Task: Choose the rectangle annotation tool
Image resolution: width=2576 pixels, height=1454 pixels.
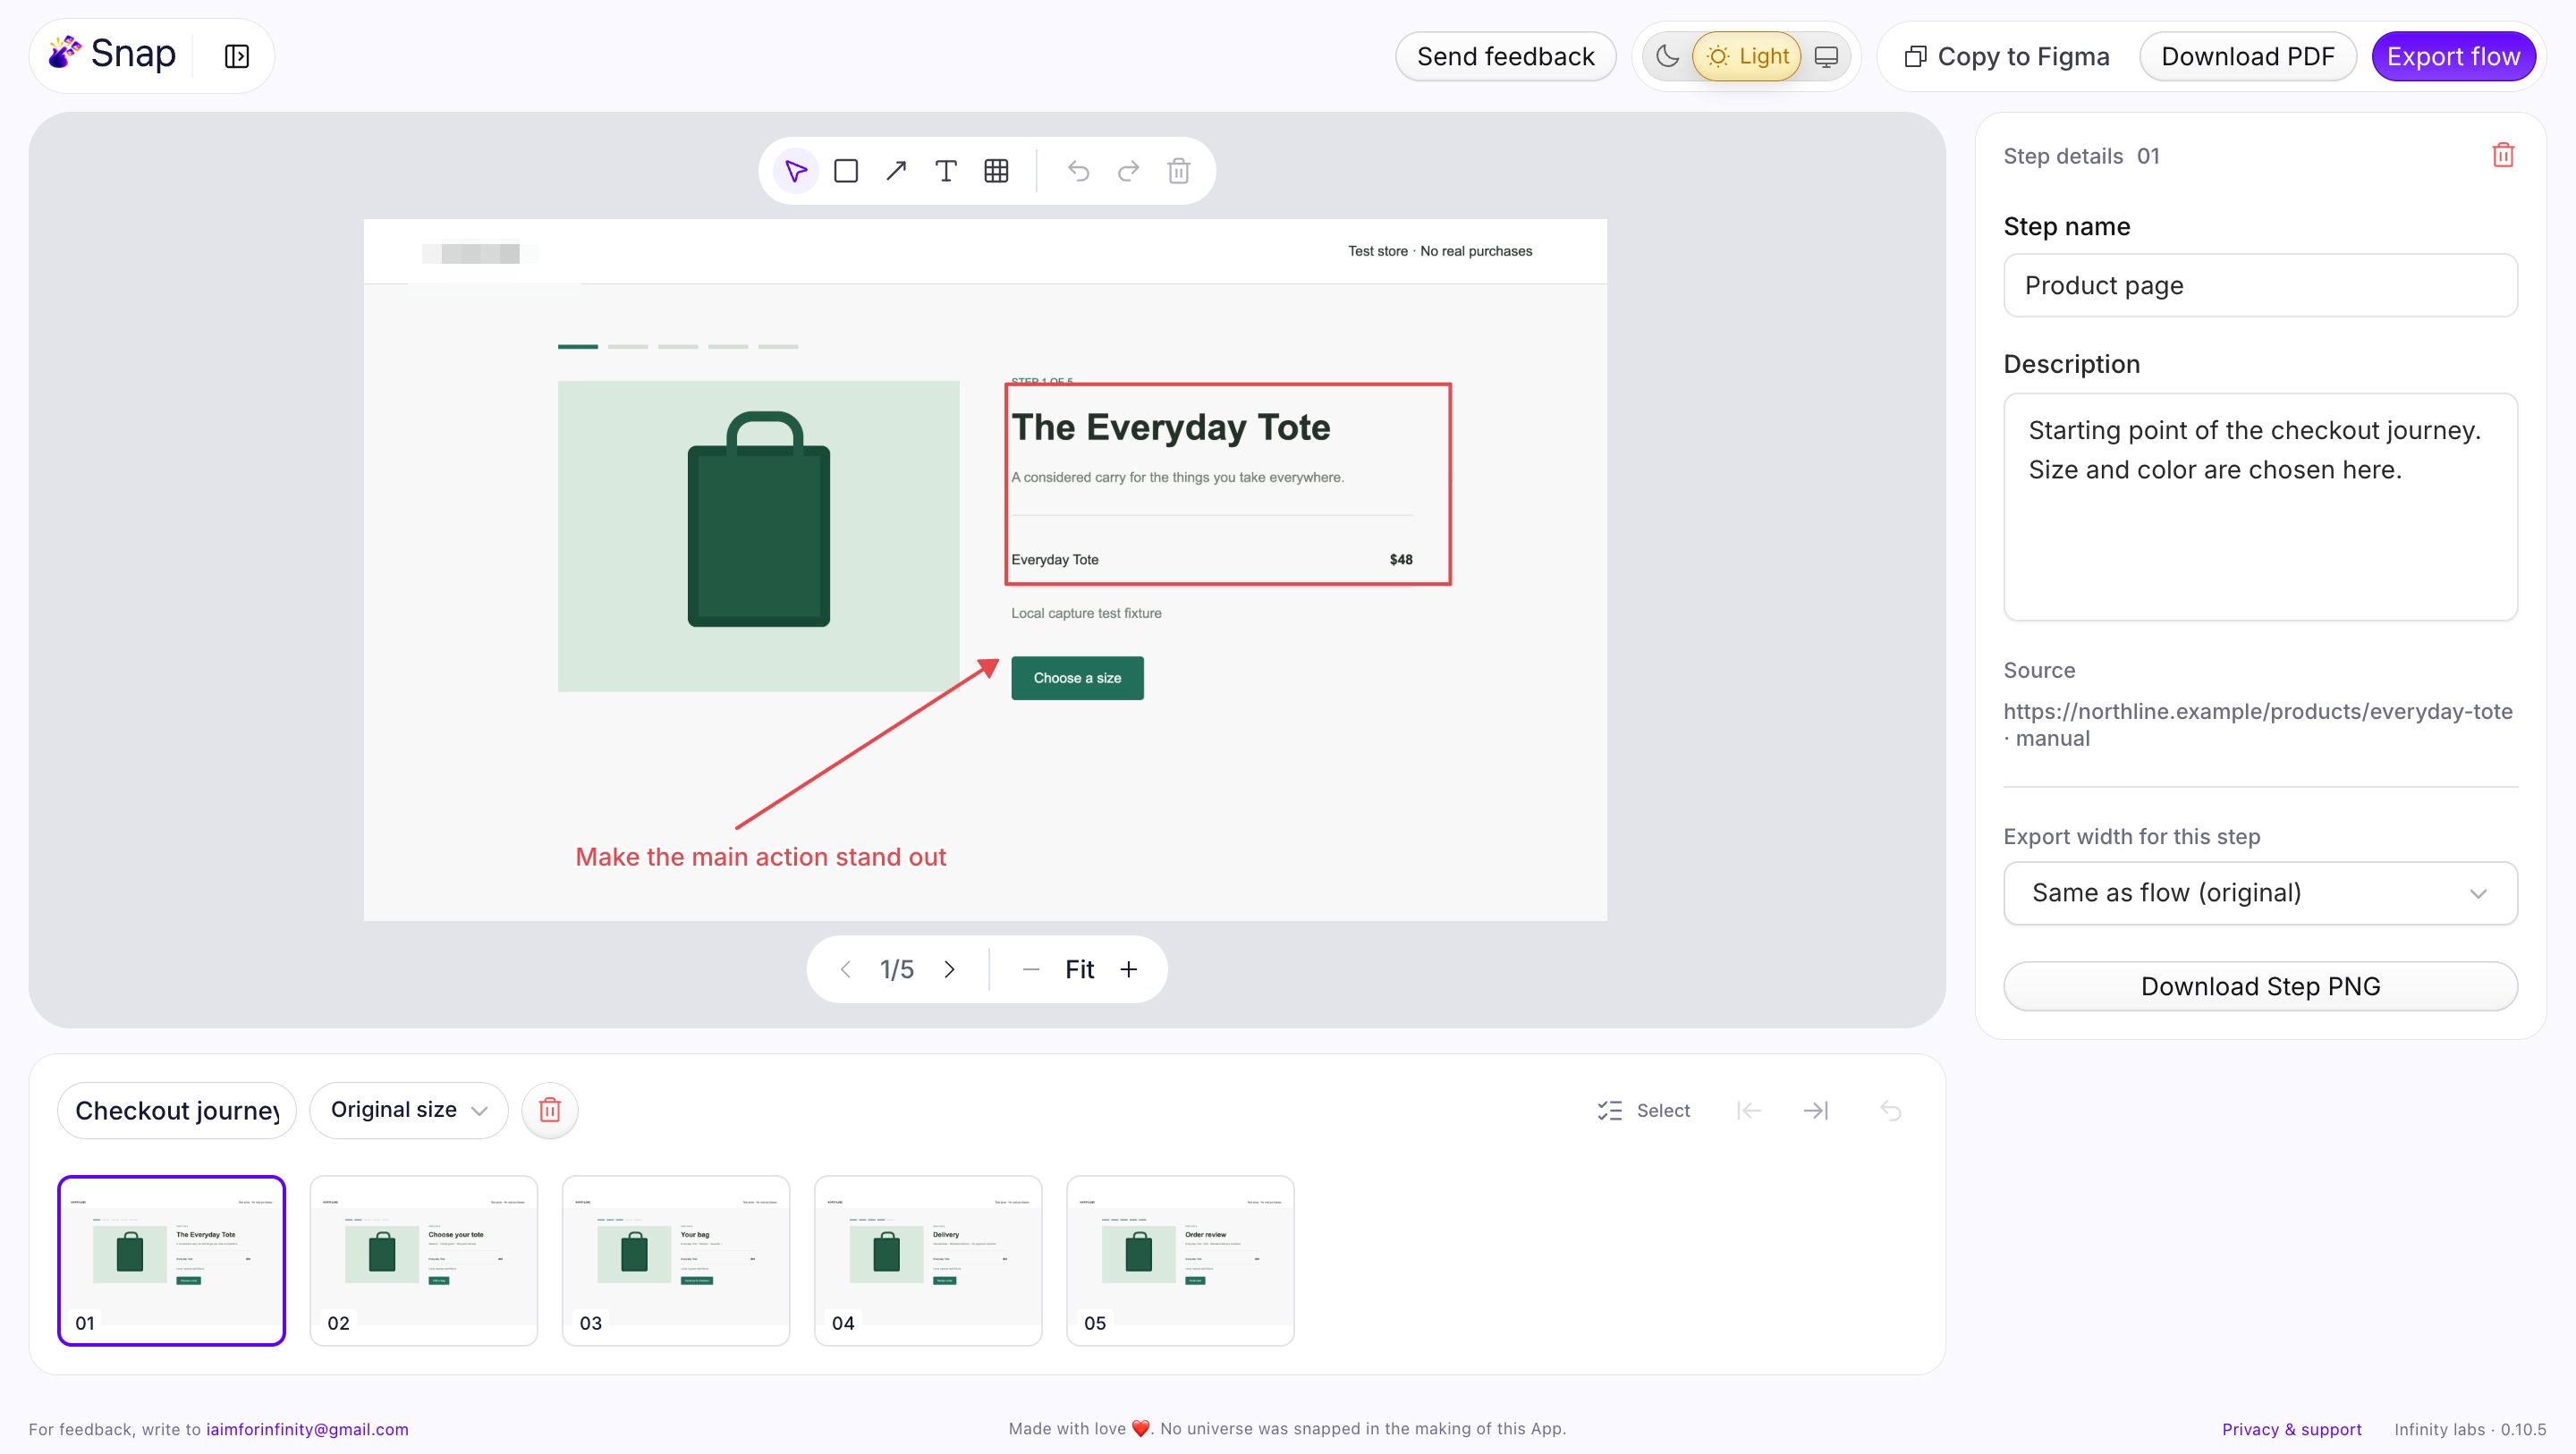Action: (846, 171)
